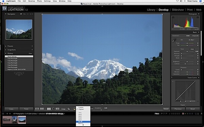The image size is (204, 127).
Task: Open the Develop menu in menu bar
Action: (32, 1)
